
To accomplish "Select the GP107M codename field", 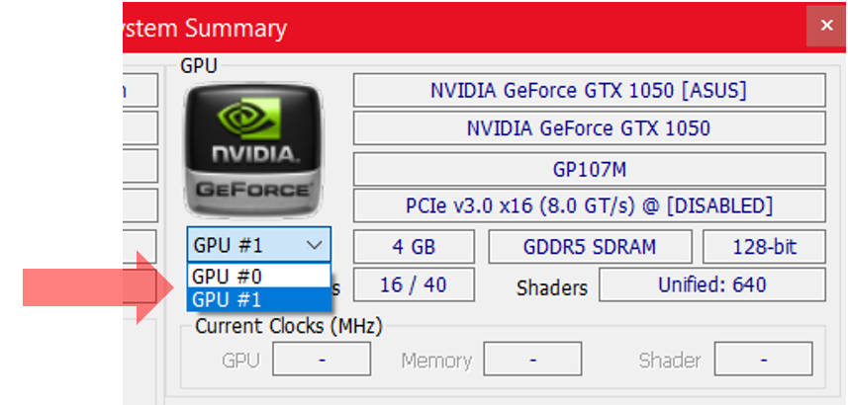I will [589, 169].
